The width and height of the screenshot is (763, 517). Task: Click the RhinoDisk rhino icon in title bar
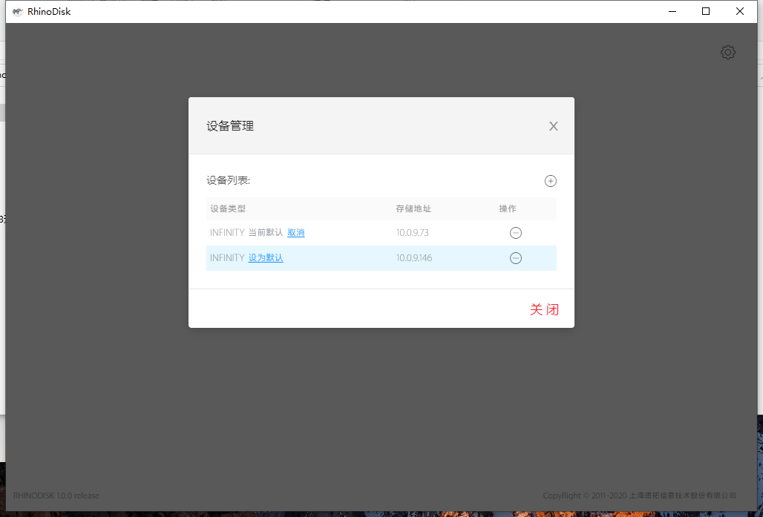(18, 11)
